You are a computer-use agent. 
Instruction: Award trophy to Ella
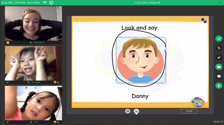click(x=55, y=122)
